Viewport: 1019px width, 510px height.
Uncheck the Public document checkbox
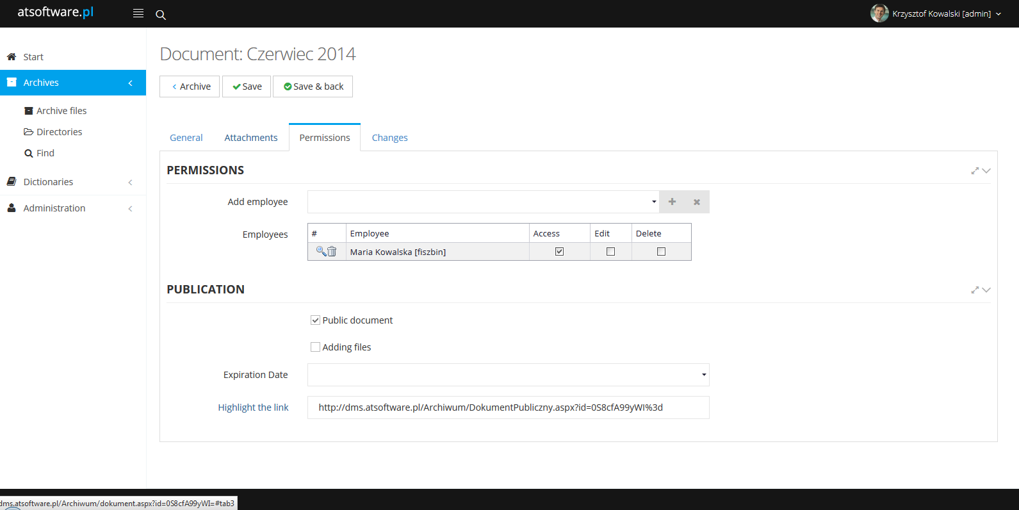coord(315,320)
